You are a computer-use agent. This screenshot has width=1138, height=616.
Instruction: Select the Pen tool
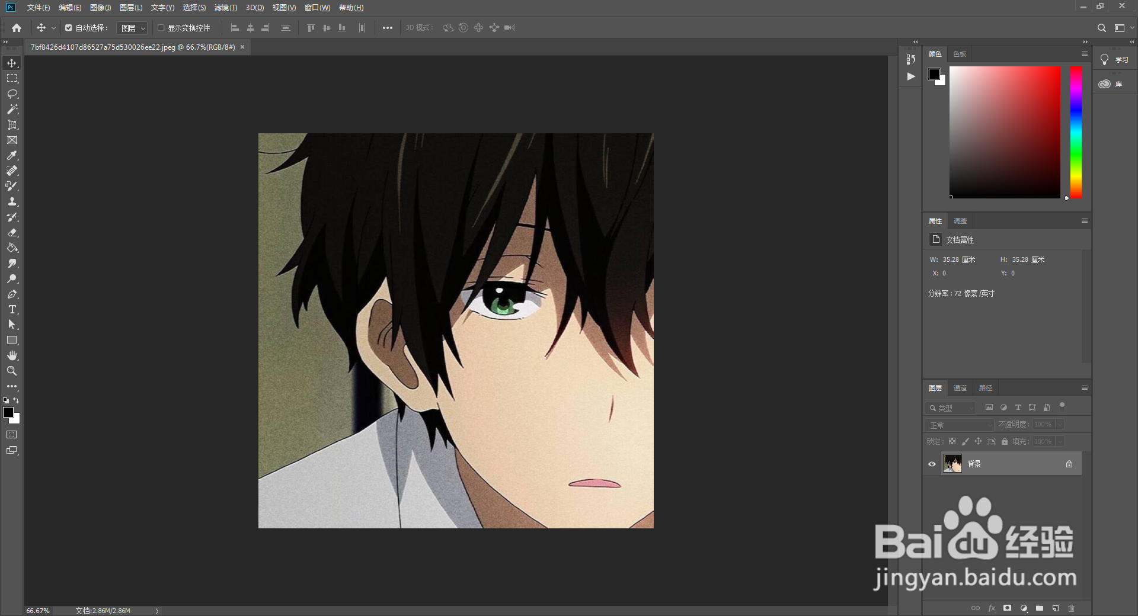(12, 294)
